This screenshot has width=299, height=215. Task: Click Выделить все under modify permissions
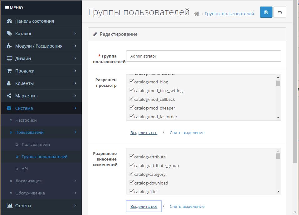click(x=144, y=206)
